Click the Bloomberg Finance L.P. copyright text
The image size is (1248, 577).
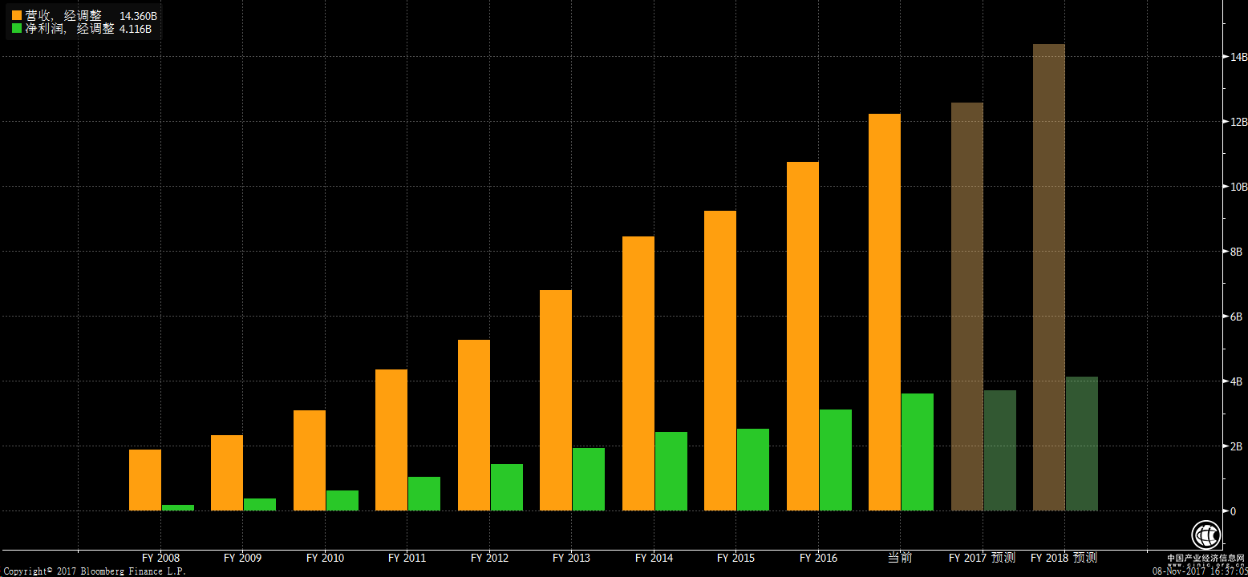[93, 571]
